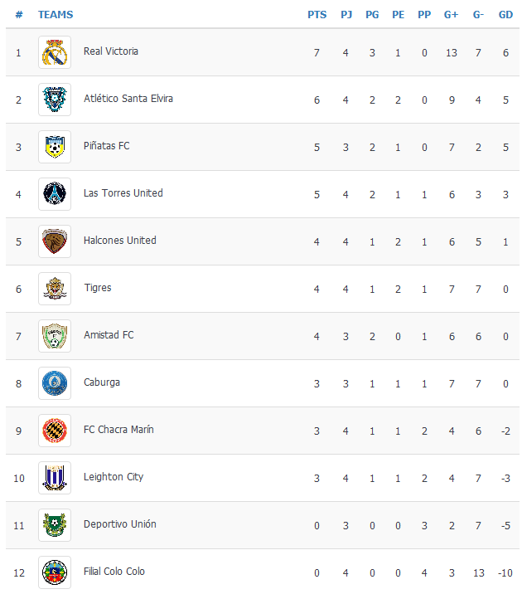Click the GD column header
The width and height of the screenshot is (522, 594).
click(x=505, y=15)
